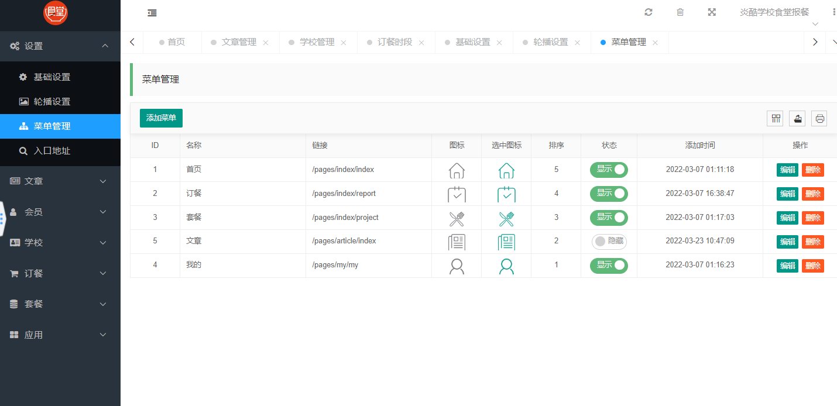This screenshot has width=837, height=406.
Task: Collapse the 设置 sidebar section
Action: 60,46
